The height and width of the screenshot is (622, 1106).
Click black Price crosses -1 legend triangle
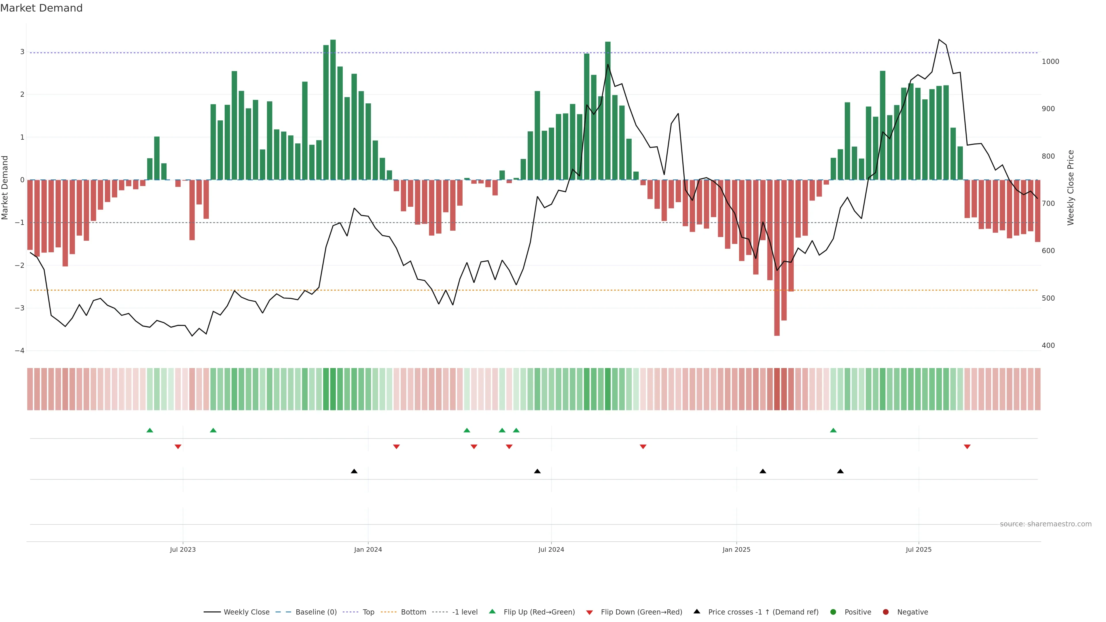pos(697,611)
